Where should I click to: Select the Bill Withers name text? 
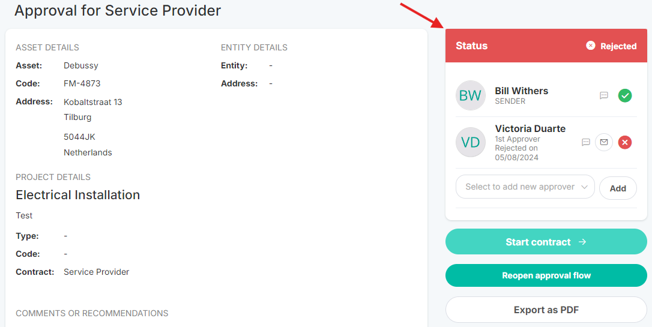click(x=522, y=91)
